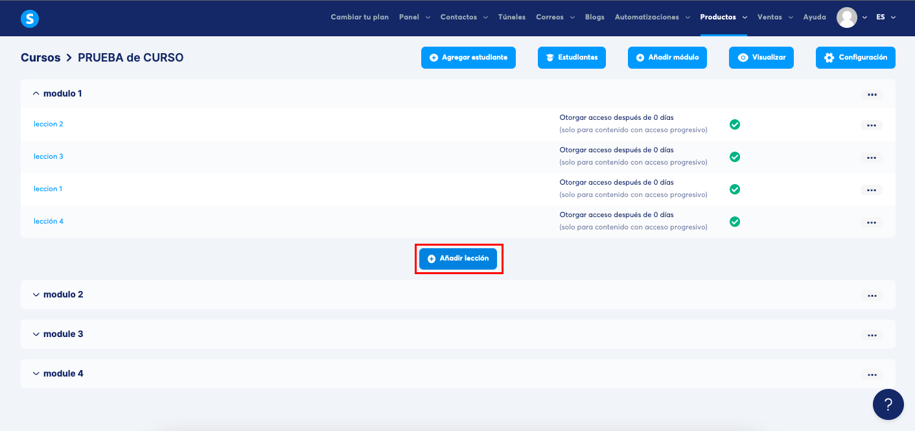Go to the Blogs menu item
915x431 pixels.
pos(594,17)
